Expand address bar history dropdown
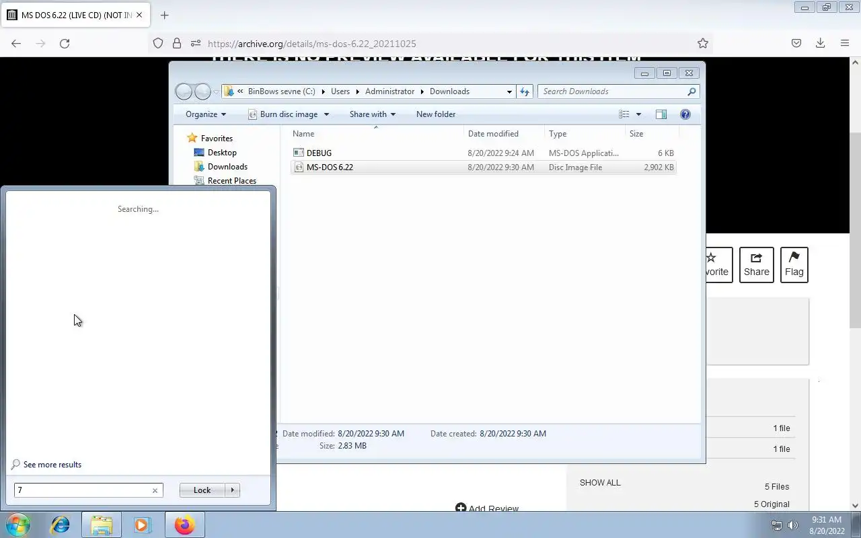Viewport: 861px width, 538px height. pyautogui.click(x=509, y=91)
